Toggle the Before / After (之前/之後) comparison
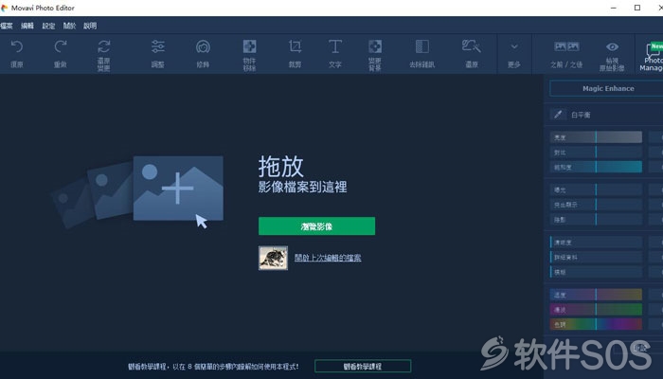 pyautogui.click(x=566, y=46)
